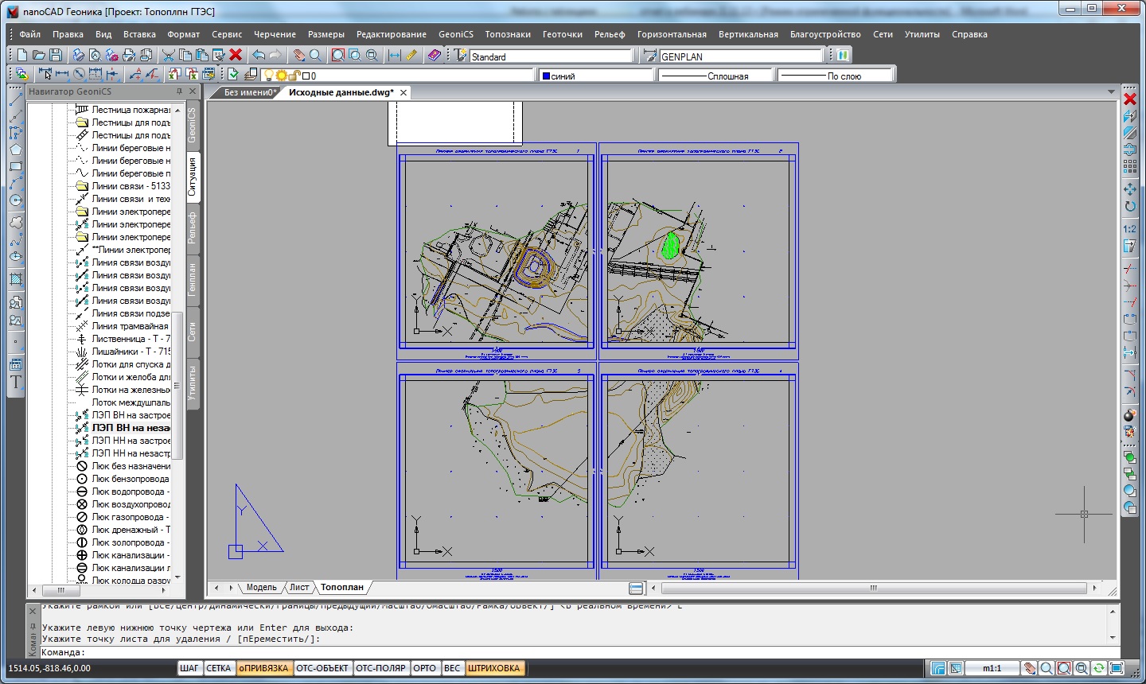1146x684 pixels.
Task: Click the navigator tree scroll-down arrow
Action: (177, 577)
